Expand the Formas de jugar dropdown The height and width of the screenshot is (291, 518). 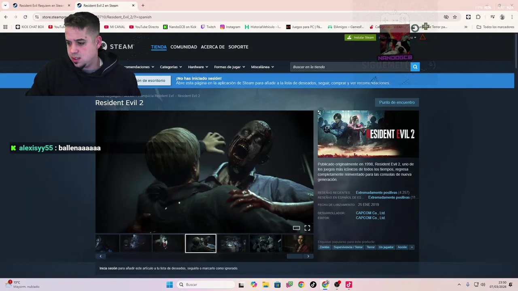point(229,67)
